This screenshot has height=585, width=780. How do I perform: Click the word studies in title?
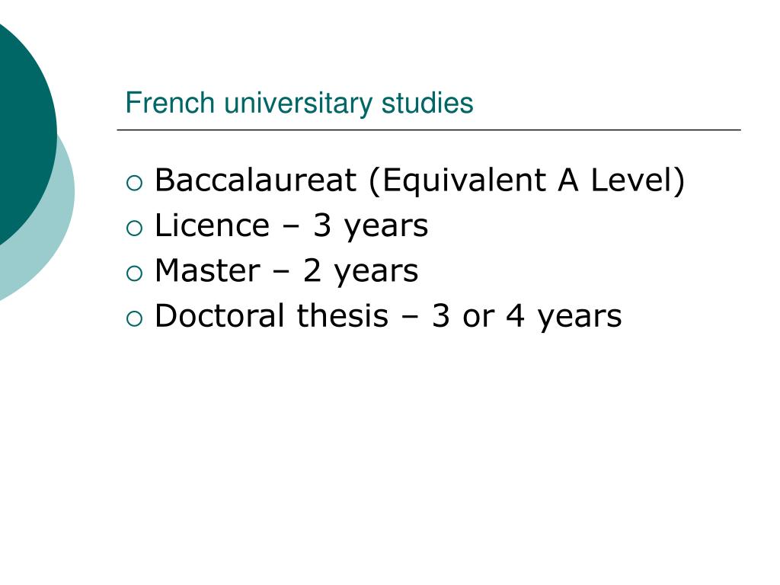pyautogui.click(x=427, y=103)
